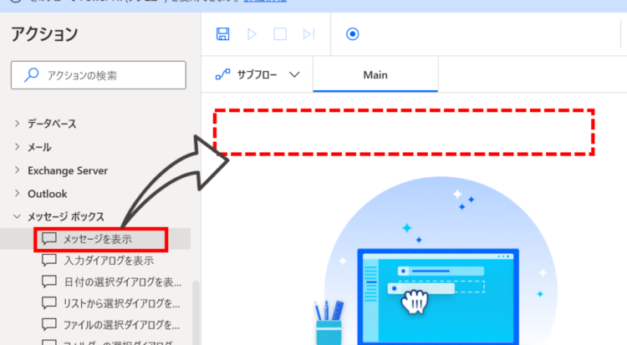This screenshot has width=627, height=345.
Task: Start the recorder with the circle icon
Action: pyautogui.click(x=352, y=34)
